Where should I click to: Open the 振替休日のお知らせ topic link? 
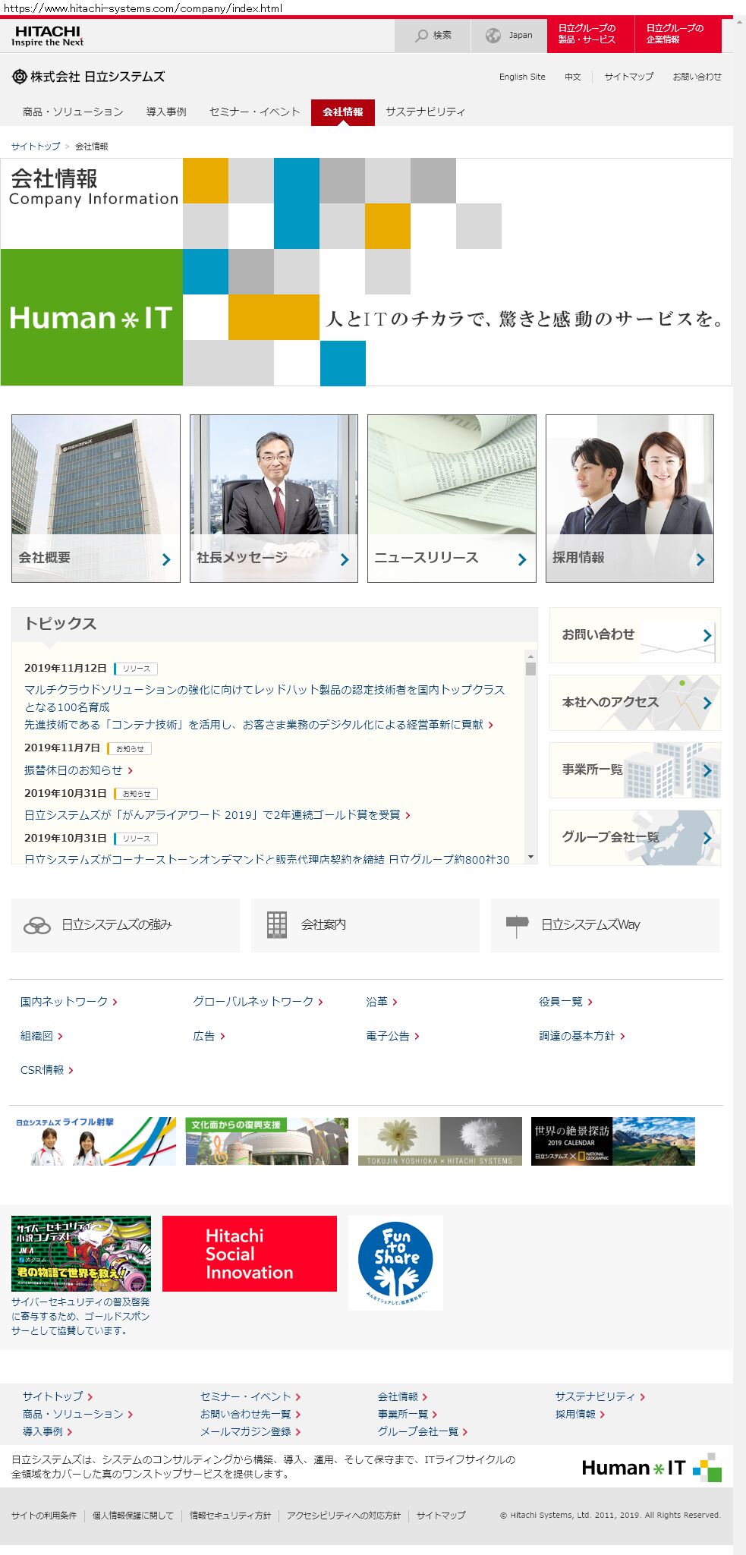pos(74,770)
